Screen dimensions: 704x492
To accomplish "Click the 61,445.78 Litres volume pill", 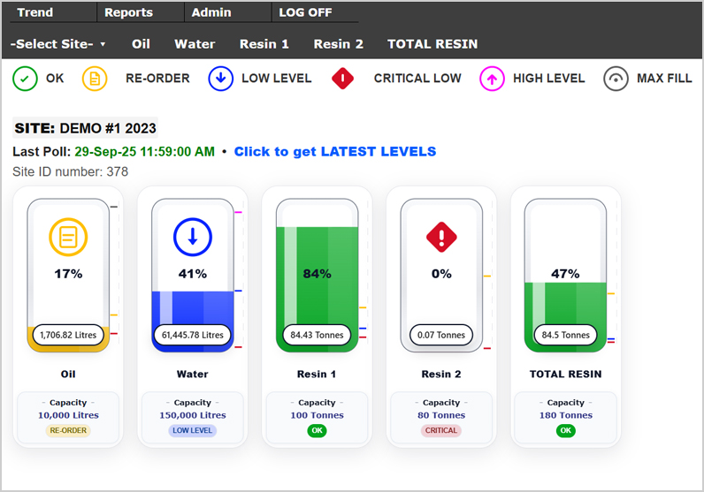I will (x=193, y=335).
